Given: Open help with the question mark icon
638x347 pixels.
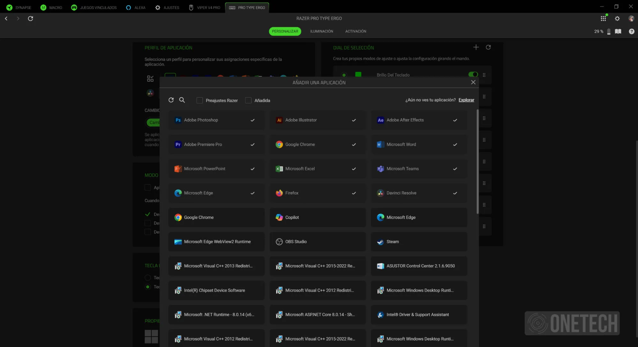Looking at the screenshot, I should pos(632,31).
